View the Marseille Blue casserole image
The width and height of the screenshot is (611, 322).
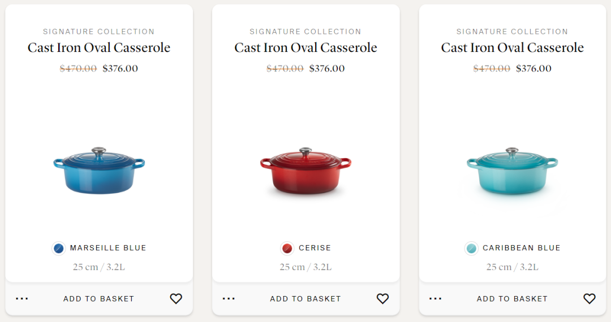(x=99, y=171)
